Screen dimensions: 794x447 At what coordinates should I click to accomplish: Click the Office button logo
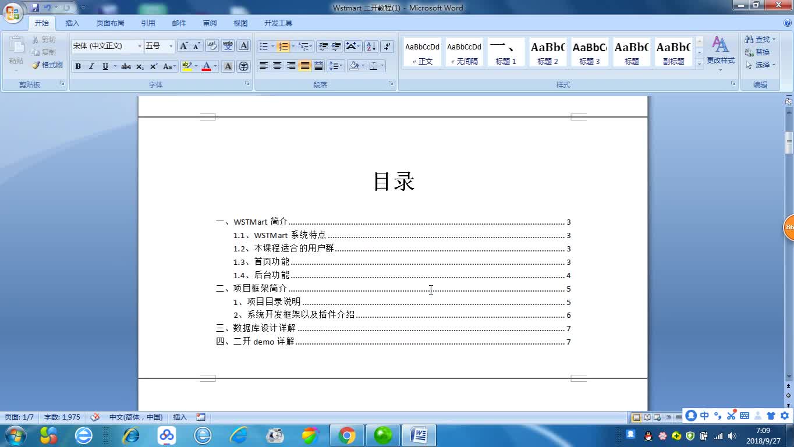[x=13, y=12]
